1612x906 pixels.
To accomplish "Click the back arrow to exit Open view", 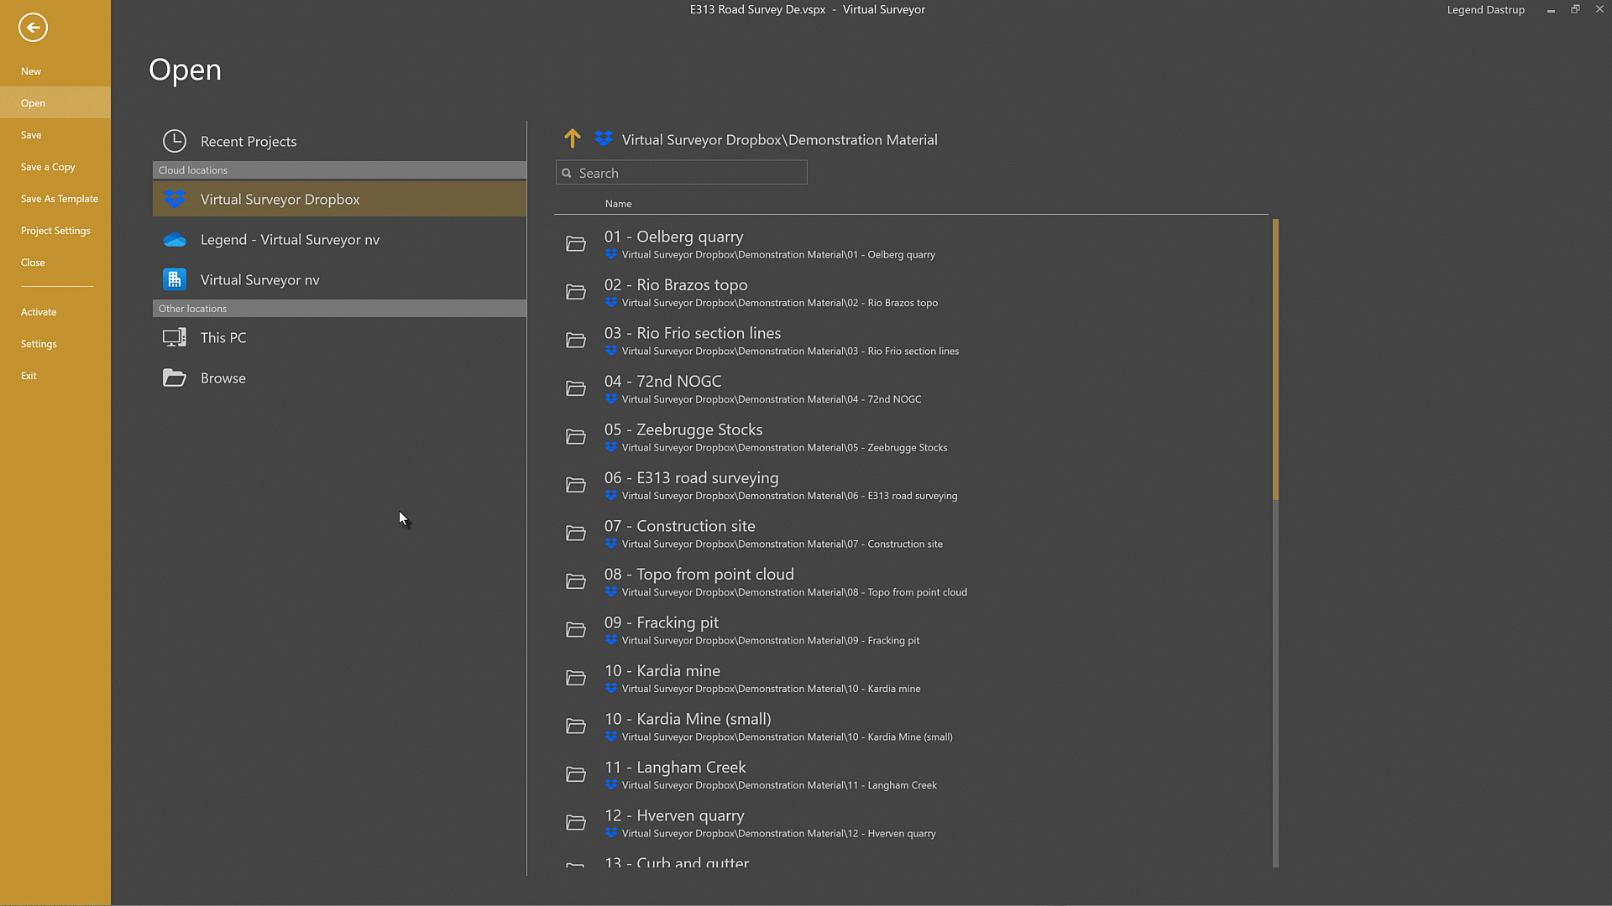I will pyautogui.click(x=33, y=28).
